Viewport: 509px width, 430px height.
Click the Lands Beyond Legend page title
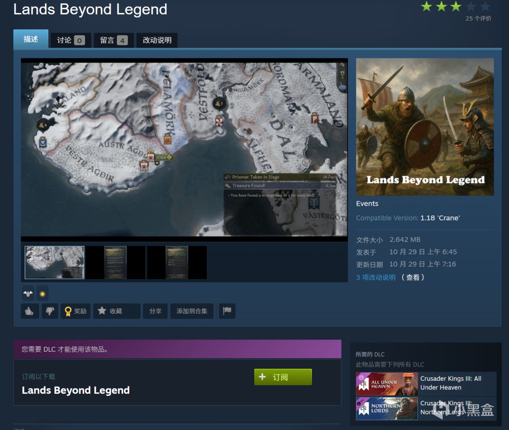(x=90, y=9)
